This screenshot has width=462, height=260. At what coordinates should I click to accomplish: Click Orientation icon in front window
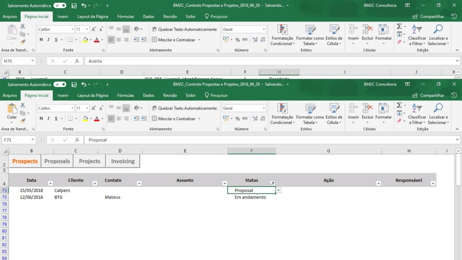(137, 108)
